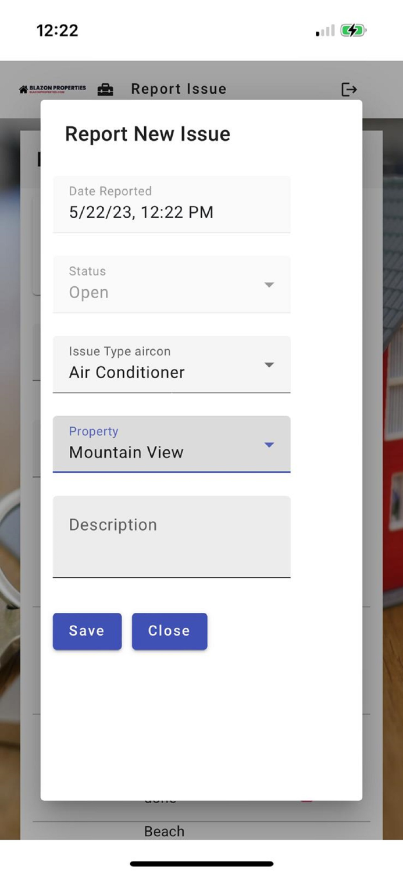Screen dimensions: 403x873
Task: Tap the 'Report Issue' header title
Action: pos(179,89)
